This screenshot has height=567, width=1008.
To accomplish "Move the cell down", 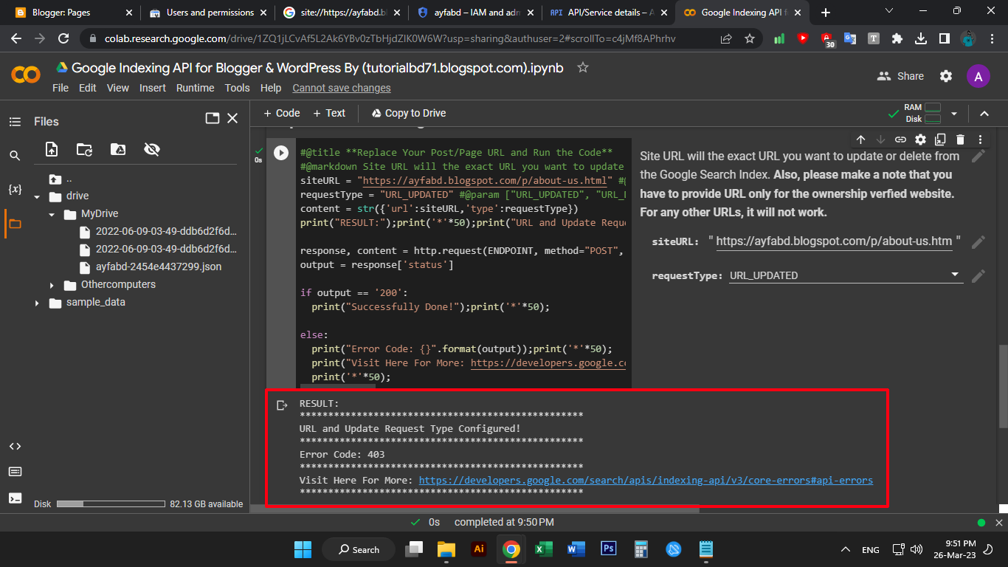I will pyautogui.click(x=880, y=140).
